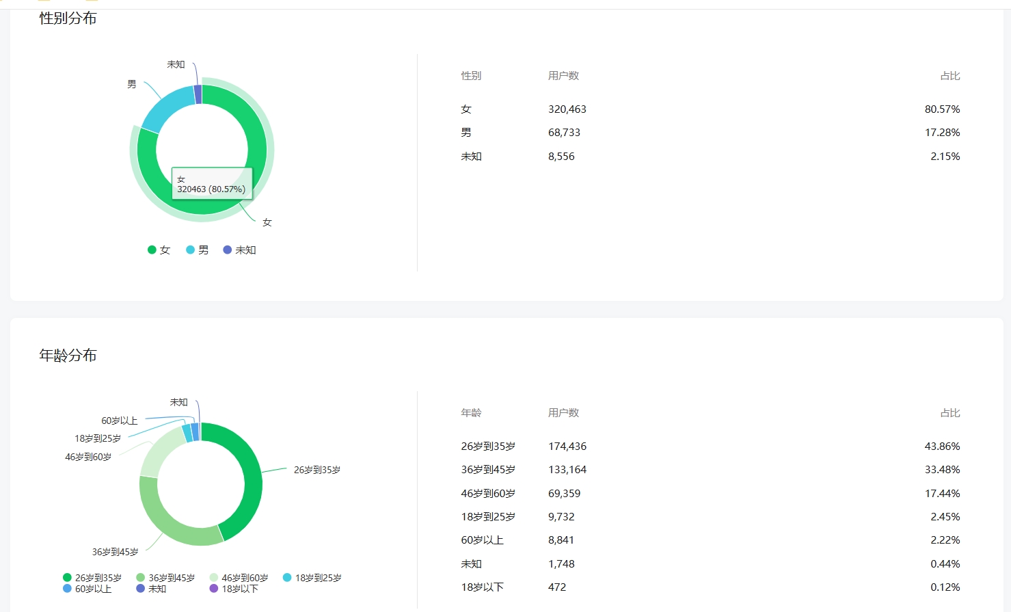Click value 8,841
Image resolution: width=1011 pixels, height=612 pixels.
coord(561,540)
